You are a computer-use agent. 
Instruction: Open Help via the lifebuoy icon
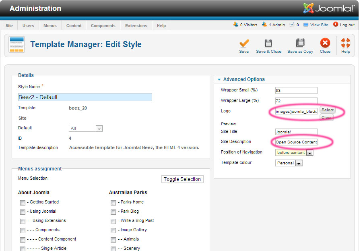click(345, 44)
